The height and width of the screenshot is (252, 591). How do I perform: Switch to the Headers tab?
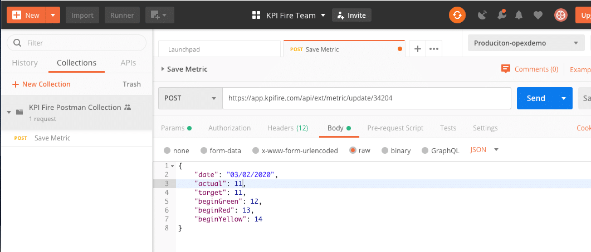tap(287, 128)
